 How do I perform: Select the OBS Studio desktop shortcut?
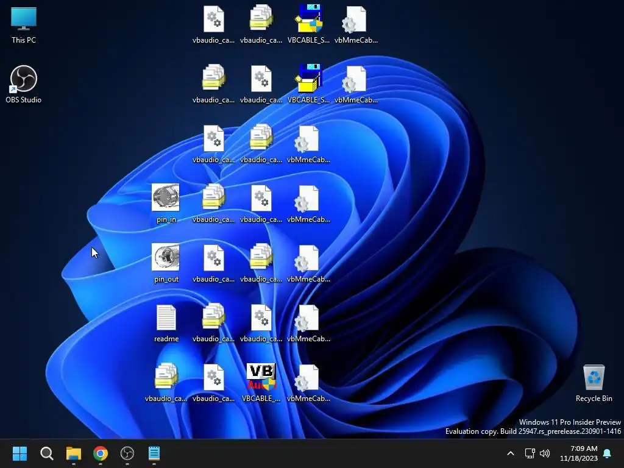(24, 84)
